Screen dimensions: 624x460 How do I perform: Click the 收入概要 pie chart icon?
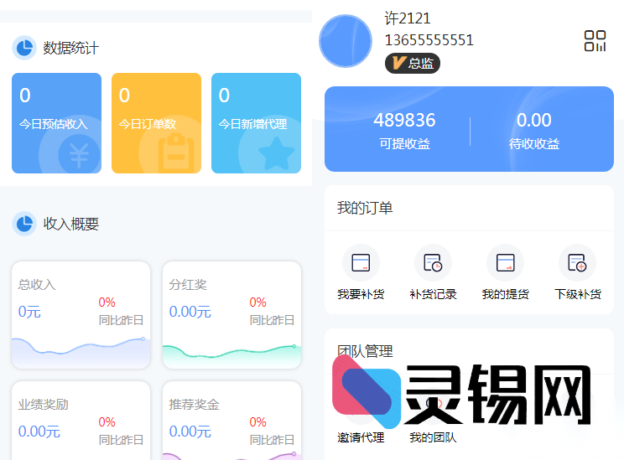coord(24,224)
